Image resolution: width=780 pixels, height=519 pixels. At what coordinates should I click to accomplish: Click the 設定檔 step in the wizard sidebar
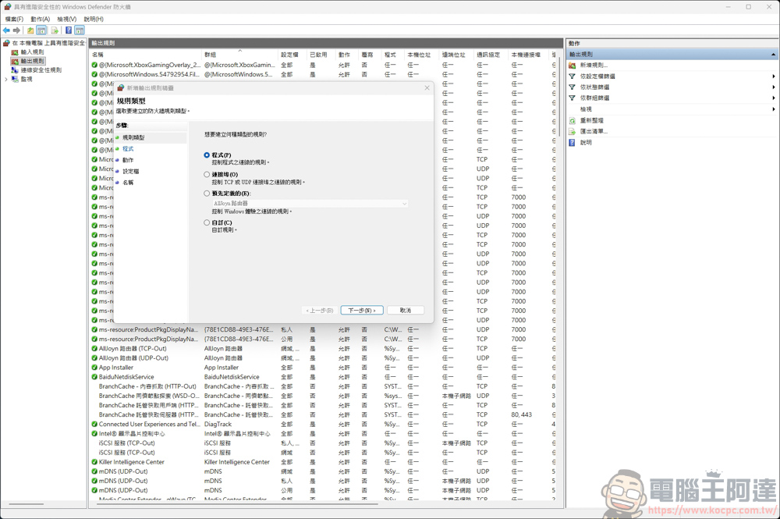point(131,171)
